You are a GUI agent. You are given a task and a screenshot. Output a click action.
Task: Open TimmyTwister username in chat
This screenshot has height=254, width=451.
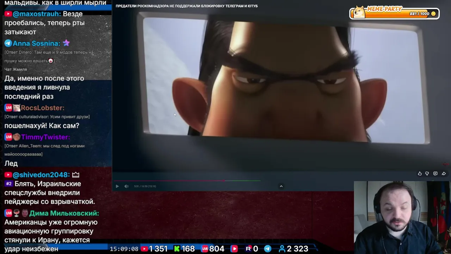45,137
